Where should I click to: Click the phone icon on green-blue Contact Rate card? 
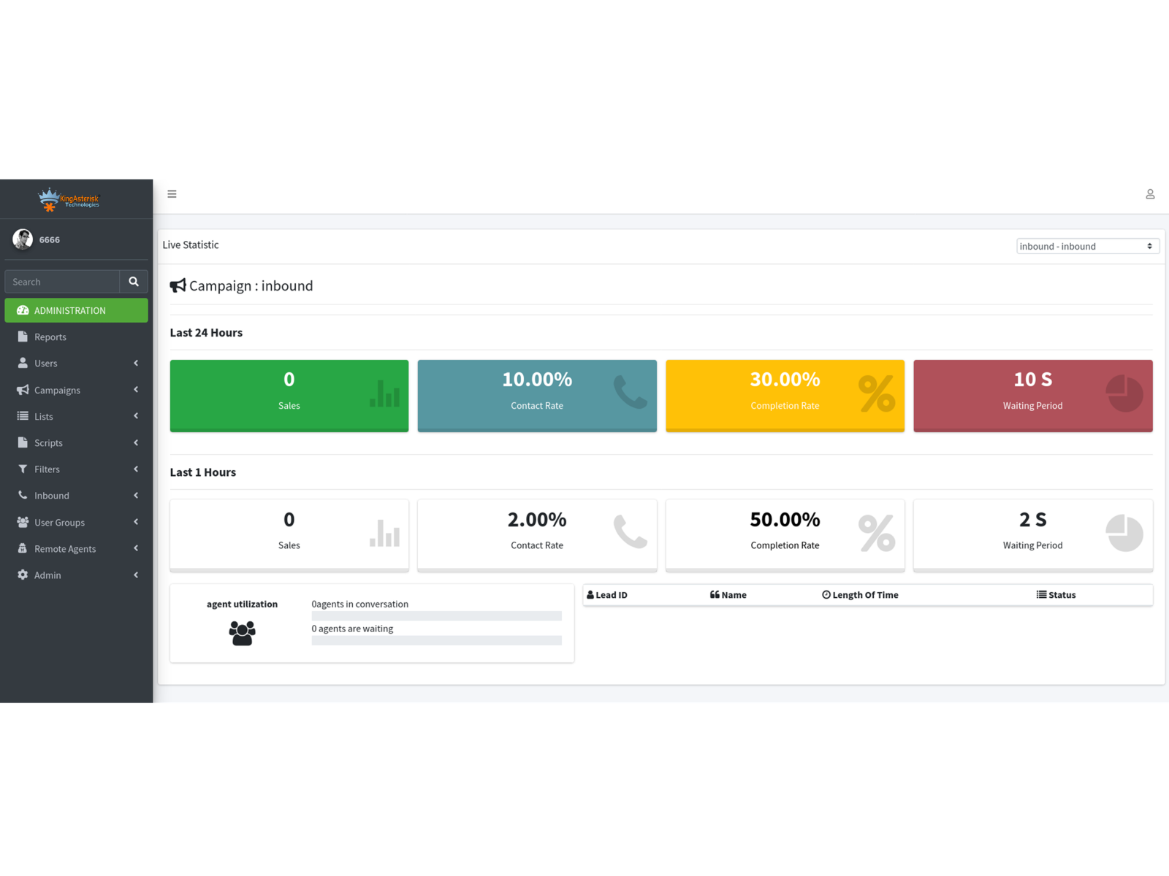point(630,393)
